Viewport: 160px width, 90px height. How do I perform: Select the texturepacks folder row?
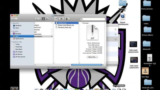tap(43, 36)
